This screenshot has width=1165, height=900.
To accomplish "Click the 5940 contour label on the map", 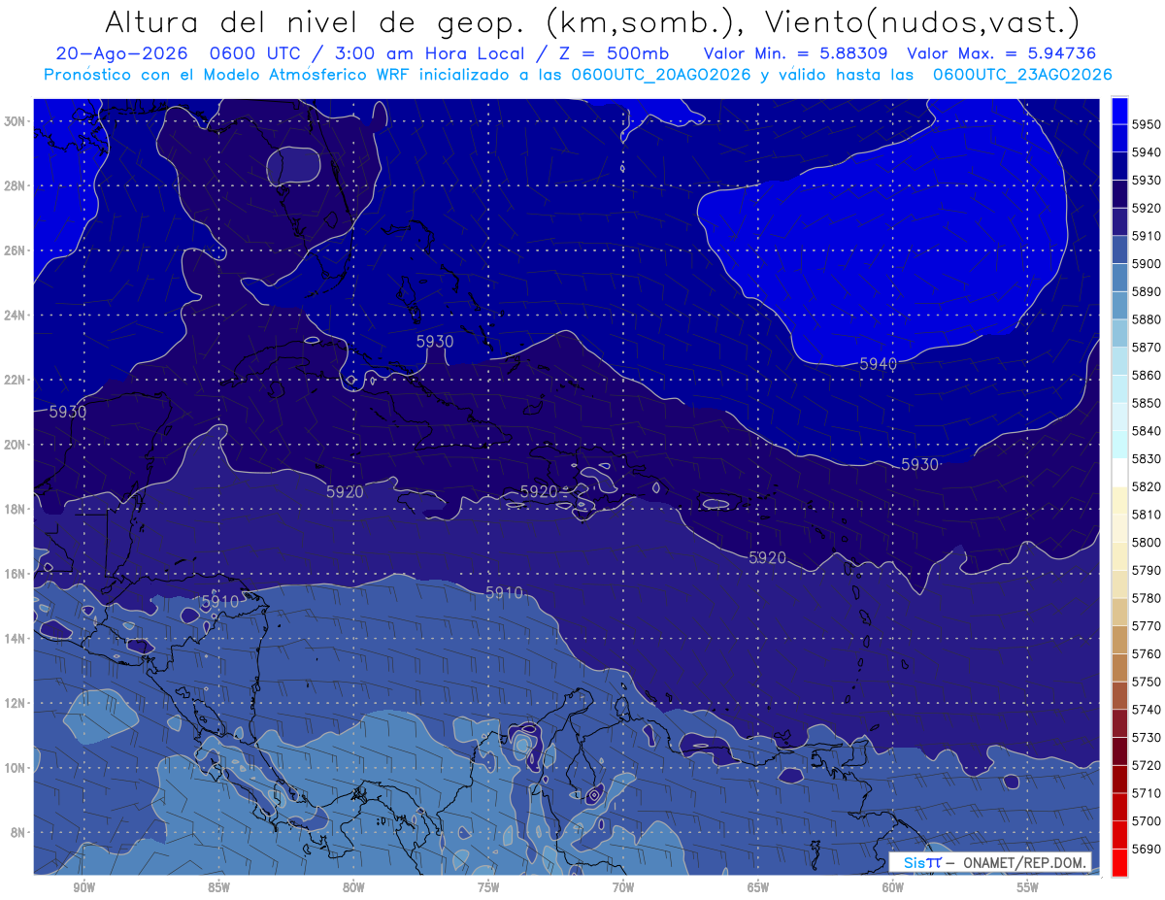I will point(878,364).
